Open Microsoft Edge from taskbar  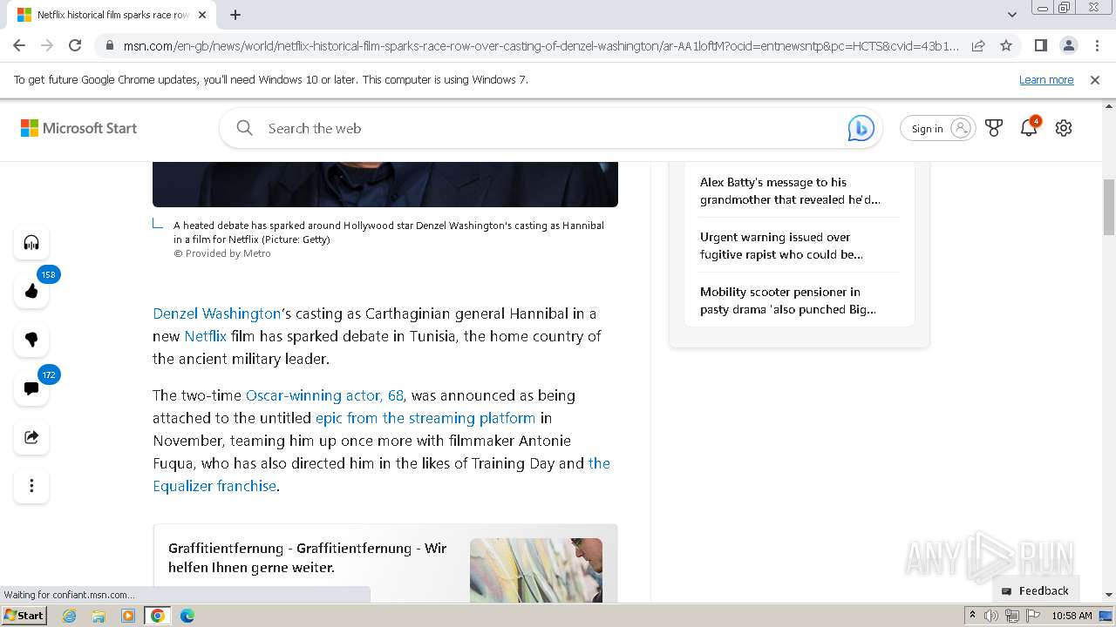click(x=187, y=616)
